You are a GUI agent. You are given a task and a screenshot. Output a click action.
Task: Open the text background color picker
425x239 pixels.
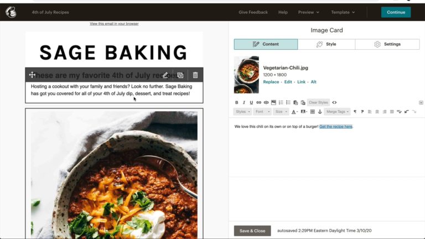coord(304,112)
